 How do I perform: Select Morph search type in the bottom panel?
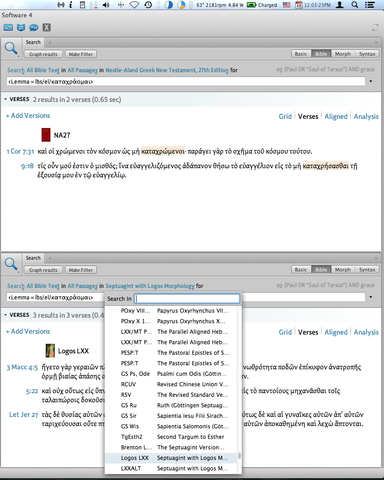[x=343, y=270]
